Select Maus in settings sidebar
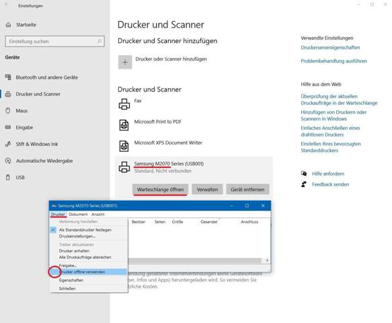The image size is (392, 323). click(x=22, y=110)
